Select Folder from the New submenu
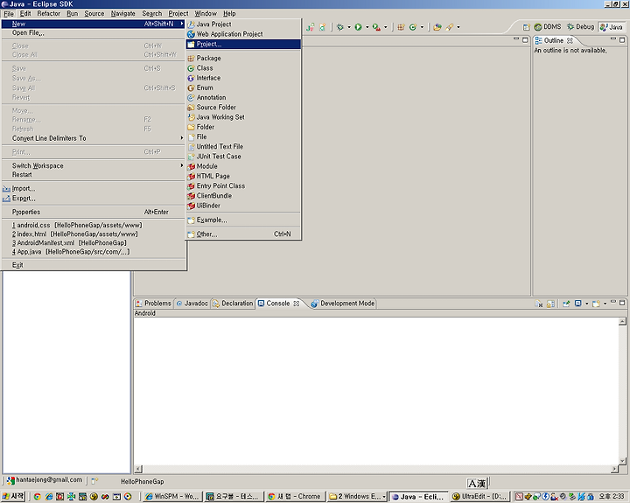630x503 pixels. [243, 127]
